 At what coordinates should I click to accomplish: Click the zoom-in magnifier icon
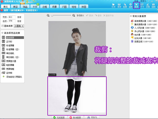(x=74, y=16)
